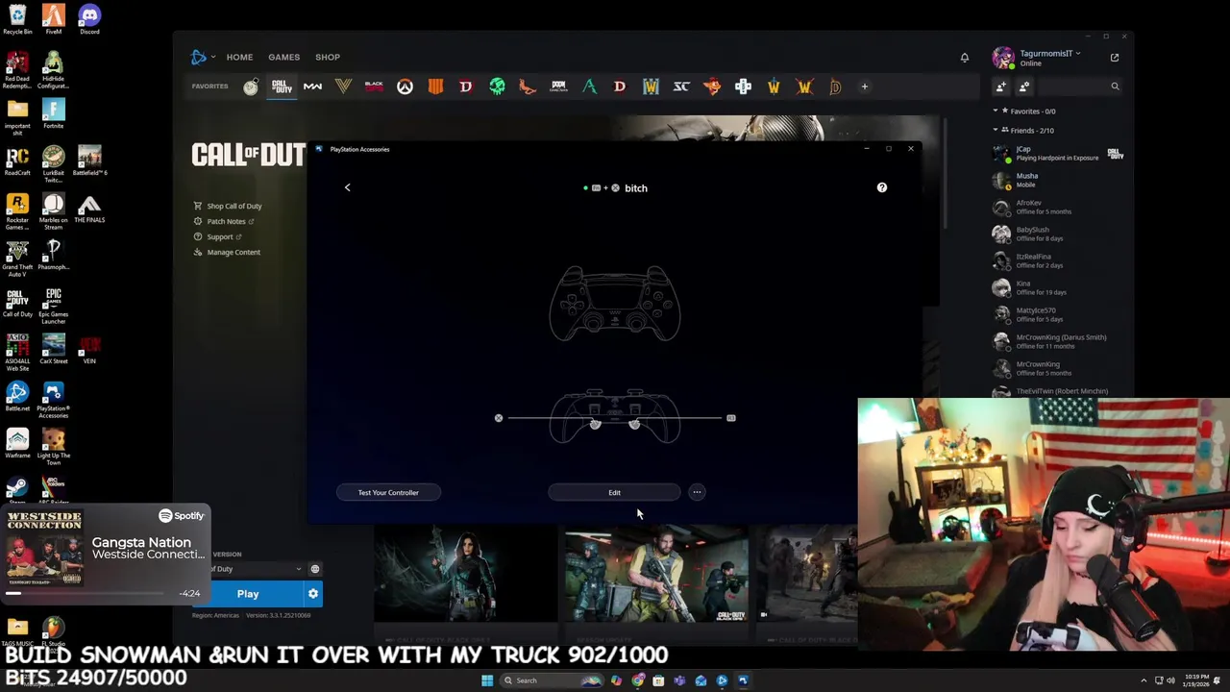Select Epic Games Launcher desktop shortcut
The width and height of the screenshot is (1230, 692).
point(53,306)
